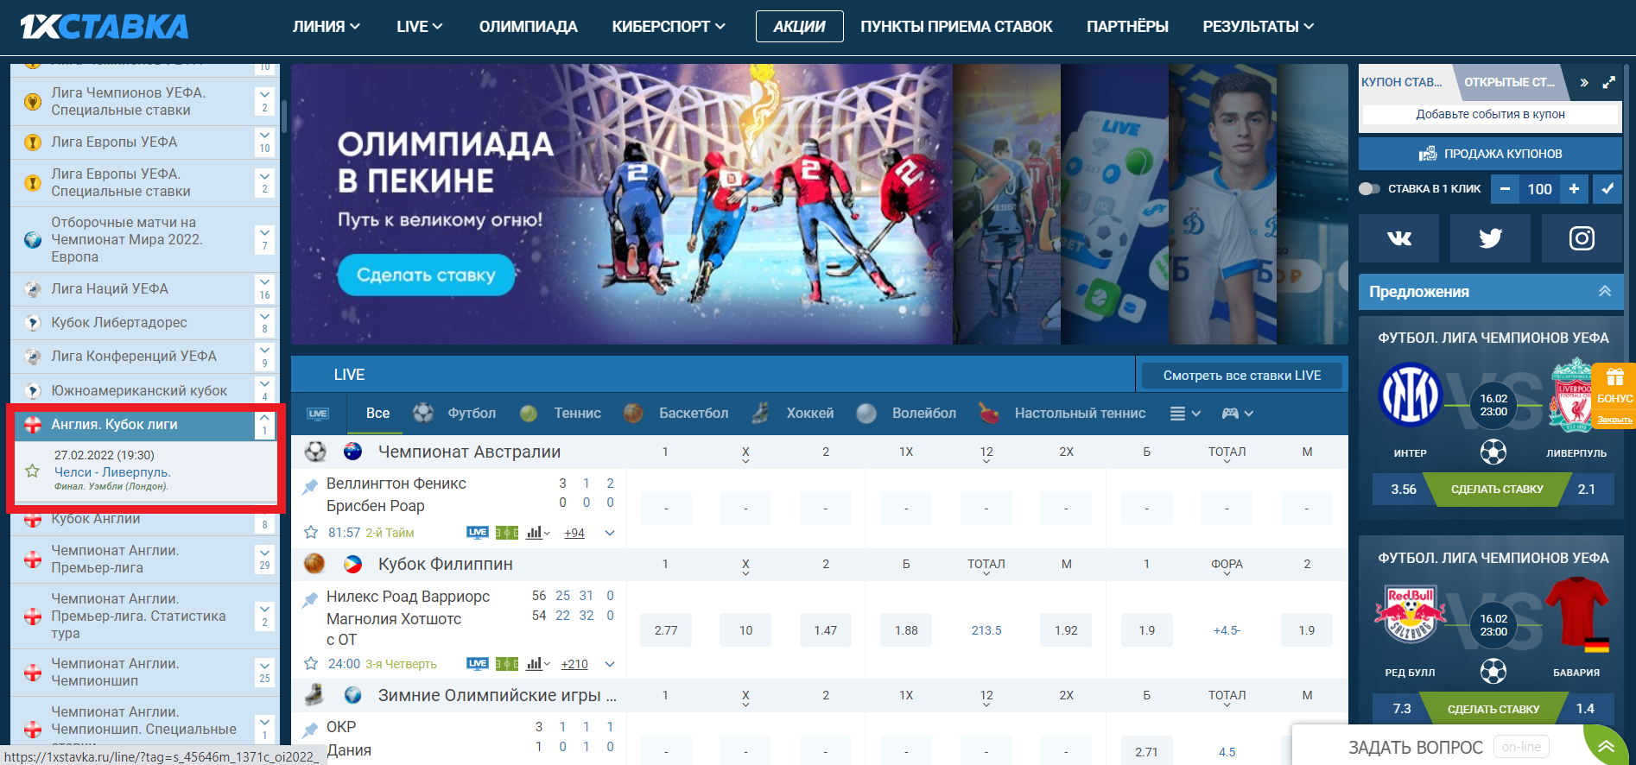Open ПУНКТЫ ПРИЕМА СТАВОК page

(956, 27)
